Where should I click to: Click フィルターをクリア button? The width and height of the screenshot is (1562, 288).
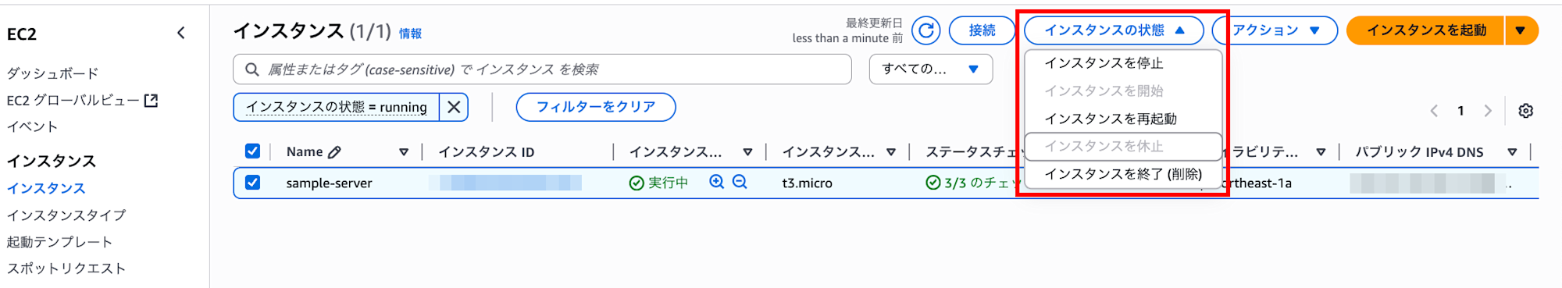pos(596,107)
